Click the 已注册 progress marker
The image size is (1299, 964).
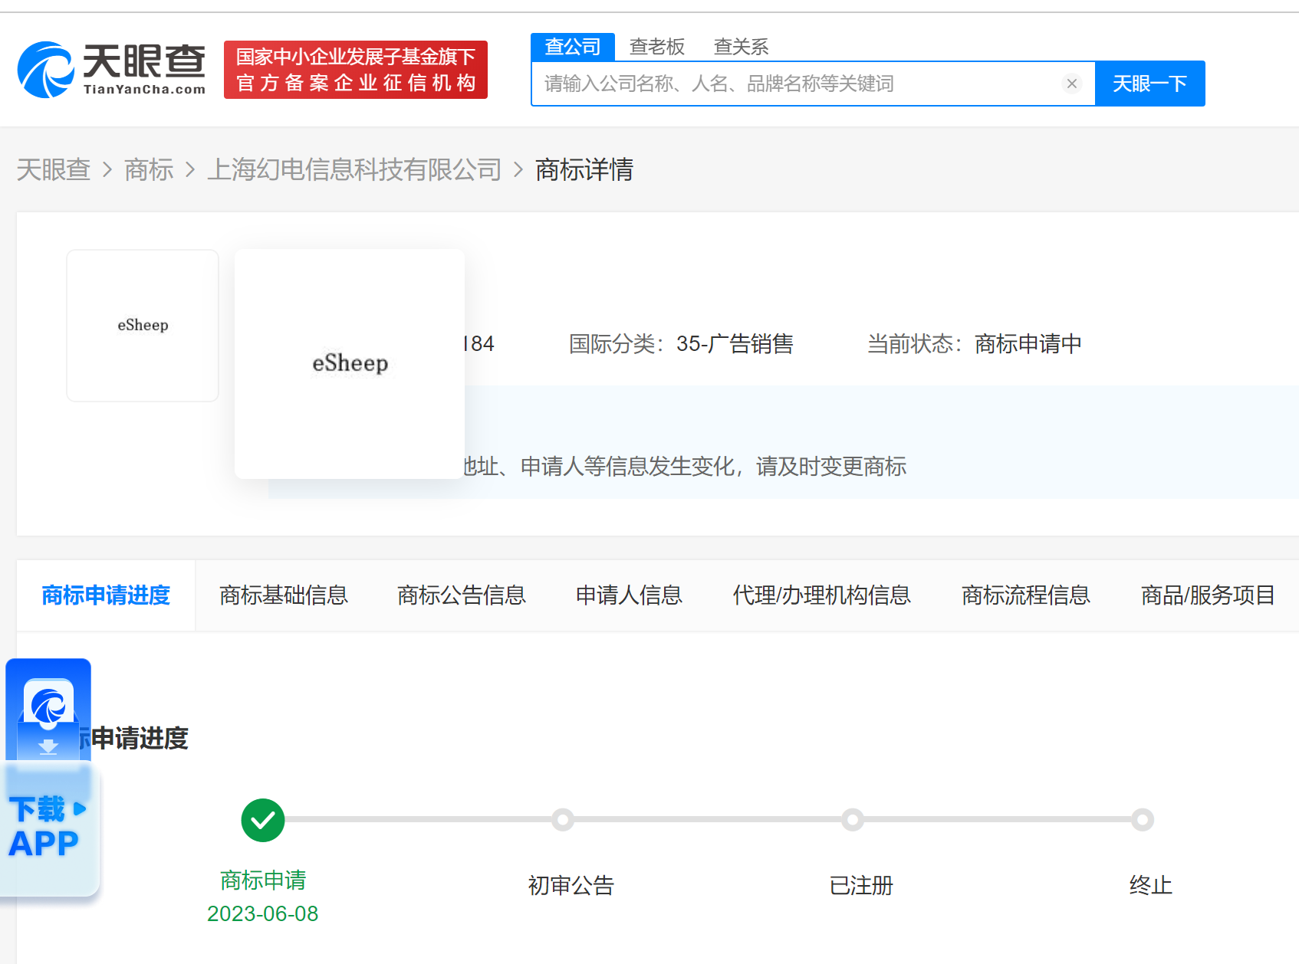pyautogui.click(x=853, y=820)
